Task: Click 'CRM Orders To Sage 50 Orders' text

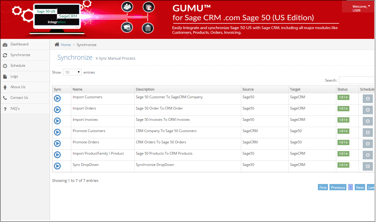Action: 161,142
